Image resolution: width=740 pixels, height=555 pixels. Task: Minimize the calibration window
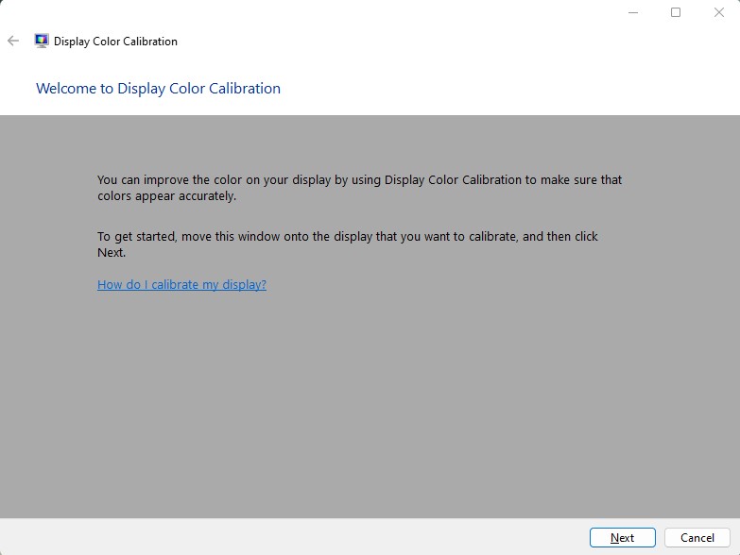tap(633, 12)
